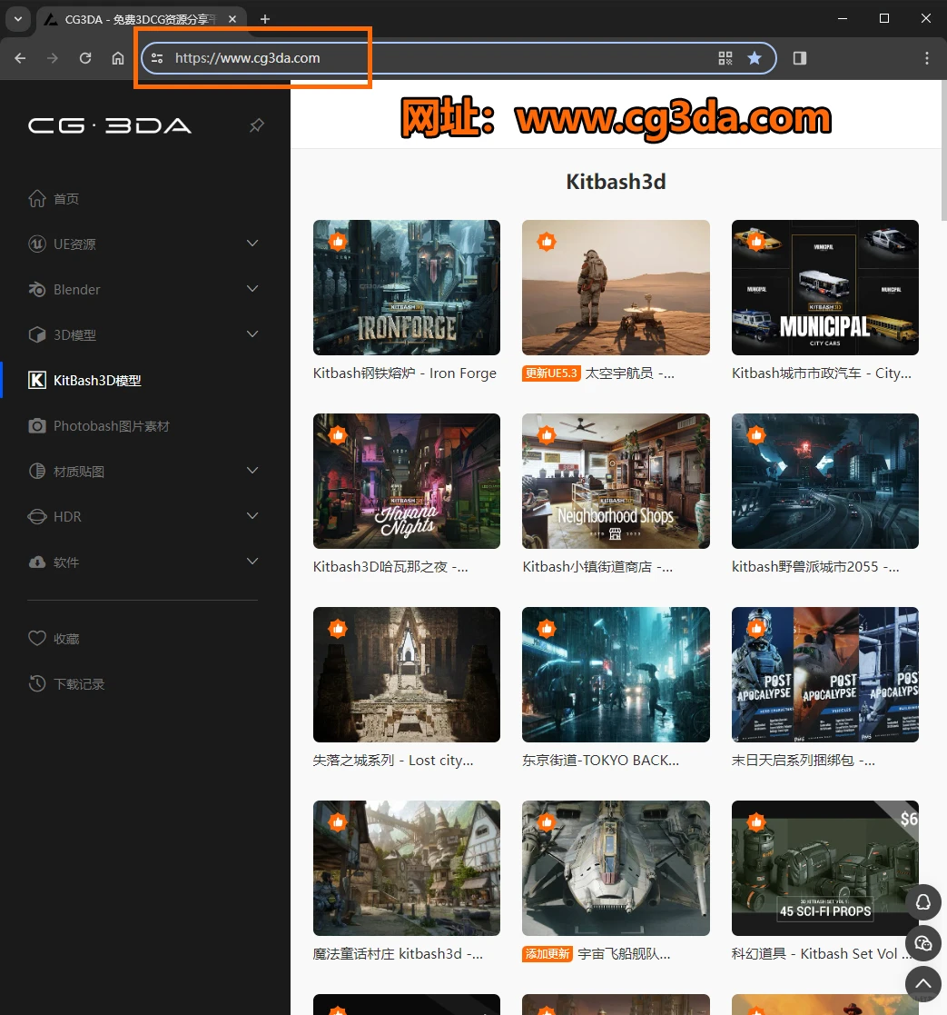Screen dimensions: 947x1015
Task: Click link kitbash野兽派城市2055
Action: click(815, 567)
